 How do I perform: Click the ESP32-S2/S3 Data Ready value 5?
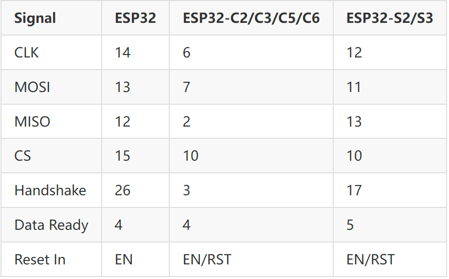(x=350, y=225)
